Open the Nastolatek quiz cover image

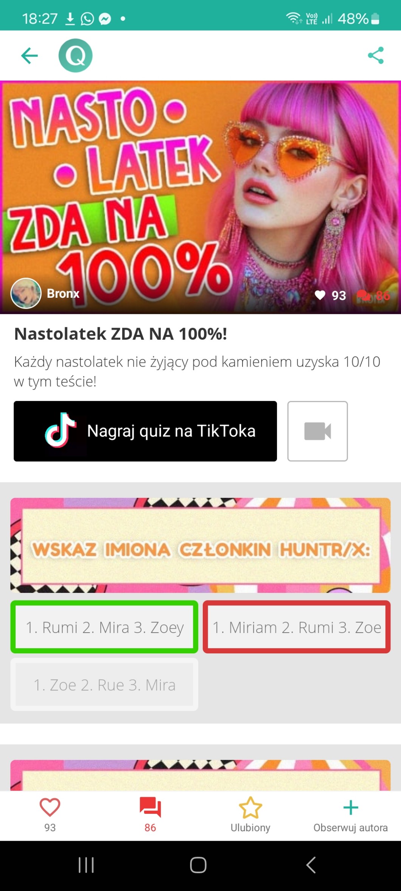click(201, 197)
